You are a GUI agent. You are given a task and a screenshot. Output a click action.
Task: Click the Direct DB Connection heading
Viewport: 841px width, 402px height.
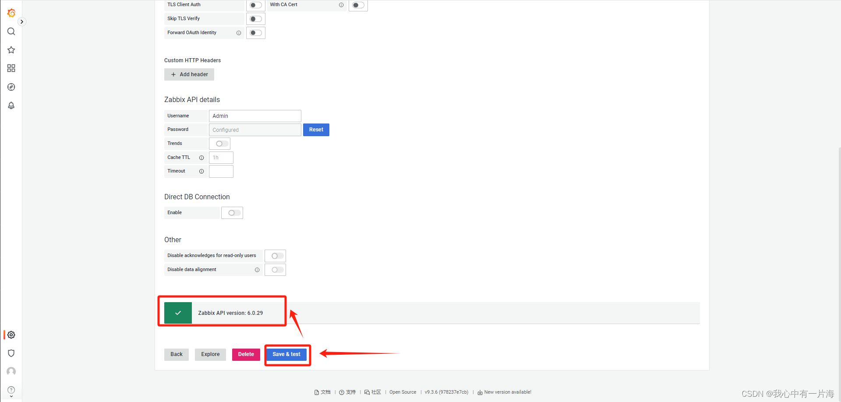(197, 197)
